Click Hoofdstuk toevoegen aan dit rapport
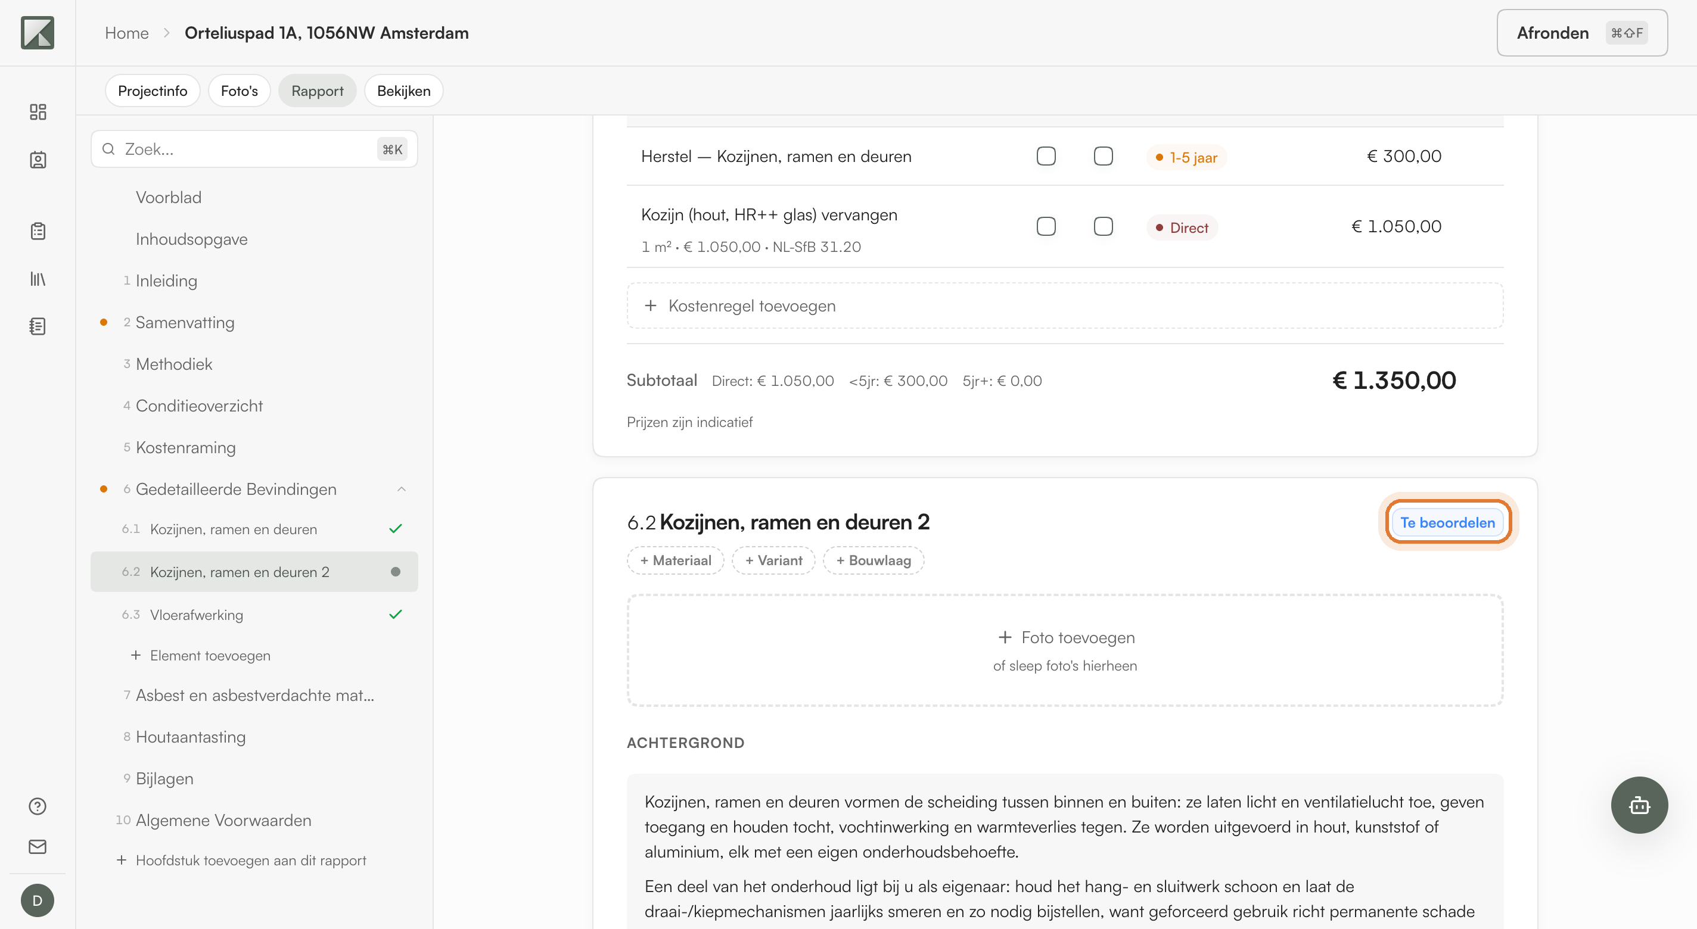Image resolution: width=1697 pixels, height=929 pixels. click(241, 860)
